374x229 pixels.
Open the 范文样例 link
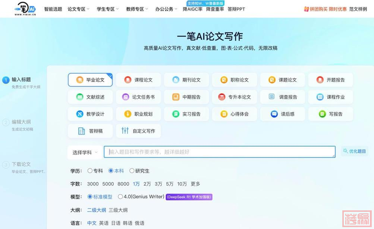[x=358, y=9]
